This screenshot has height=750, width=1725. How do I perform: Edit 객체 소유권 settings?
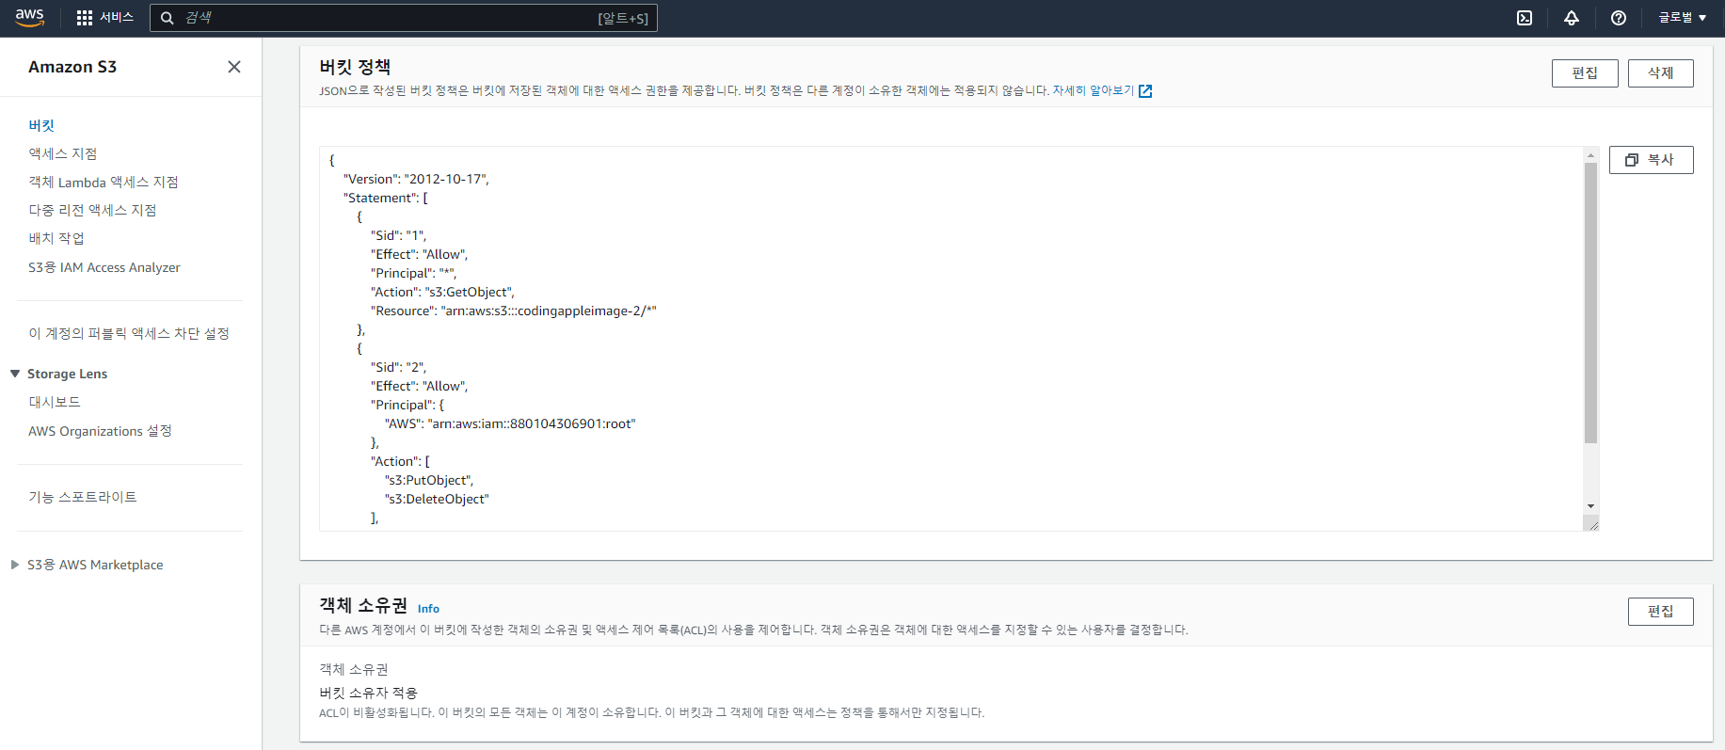[x=1661, y=612]
